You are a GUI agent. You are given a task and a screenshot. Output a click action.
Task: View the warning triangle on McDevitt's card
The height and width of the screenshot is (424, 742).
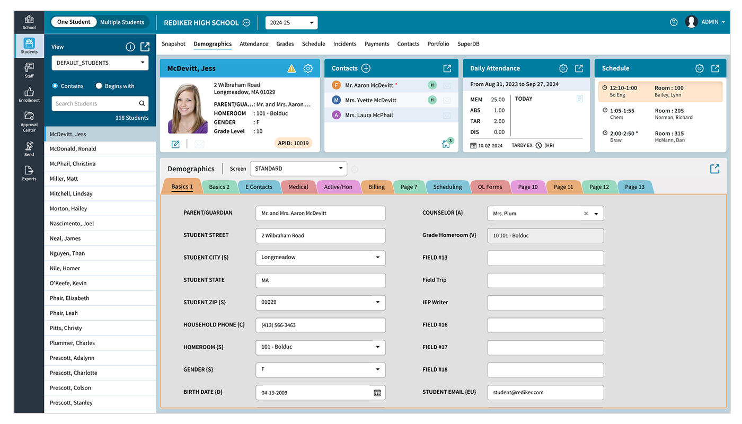291,68
